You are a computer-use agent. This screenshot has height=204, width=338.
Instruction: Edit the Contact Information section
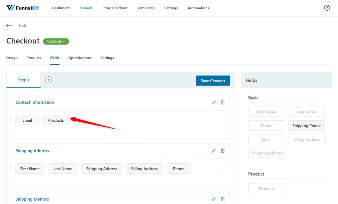tap(214, 102)
